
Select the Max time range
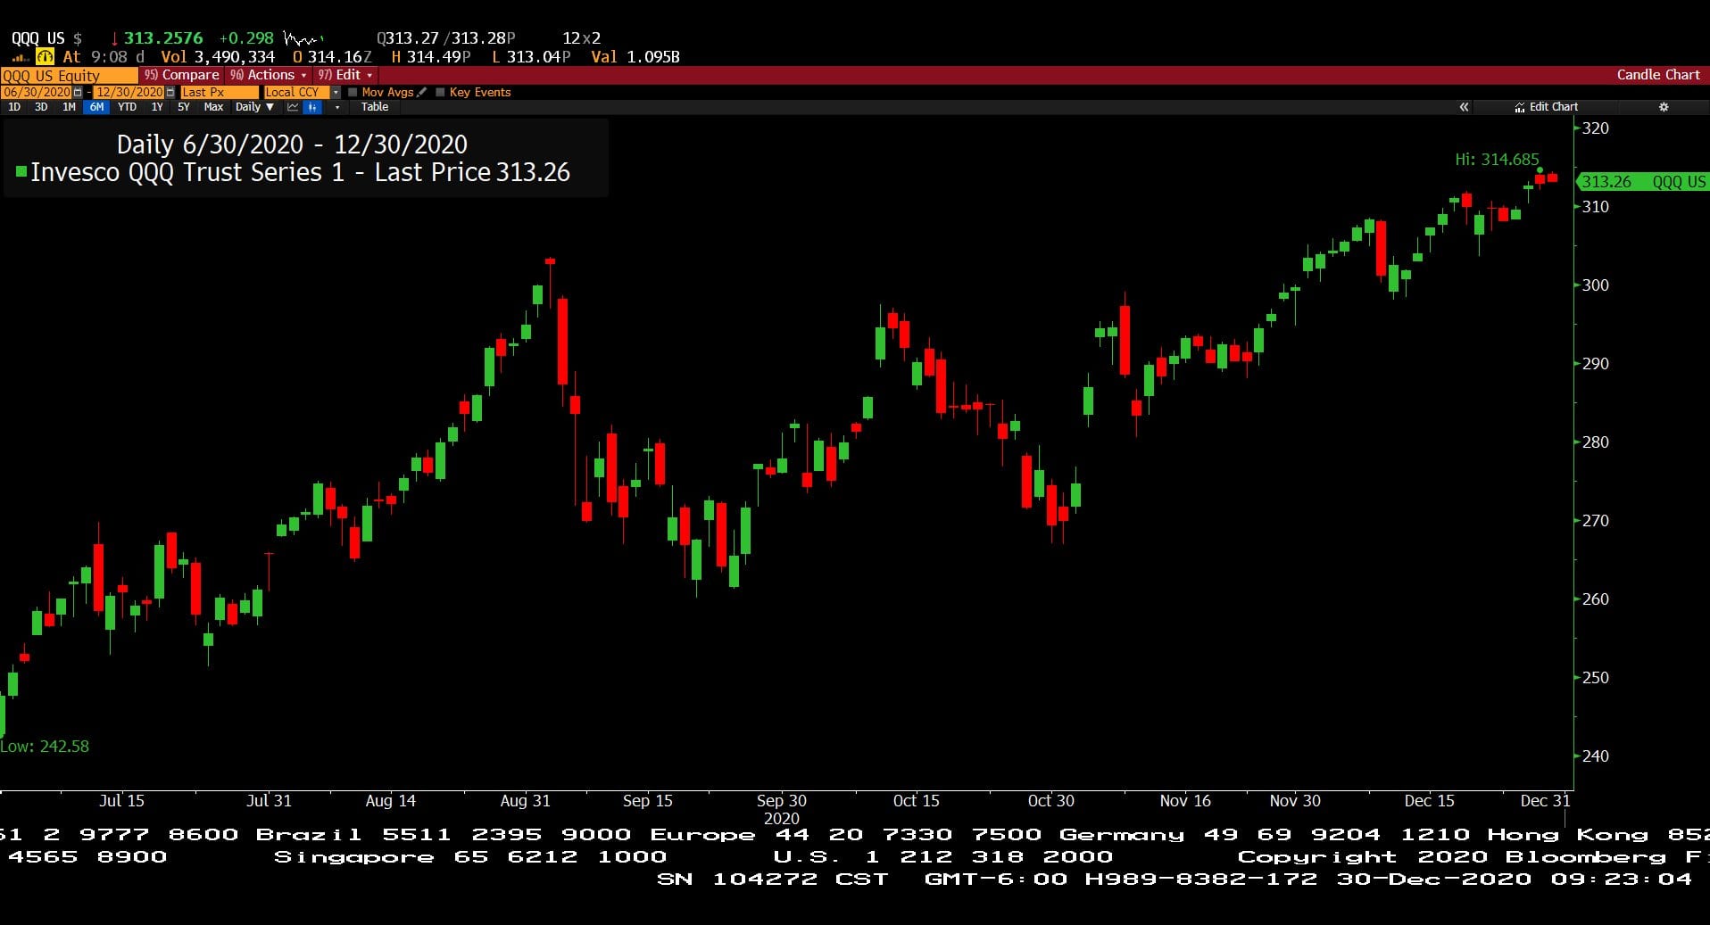click(x=213, y=107)
